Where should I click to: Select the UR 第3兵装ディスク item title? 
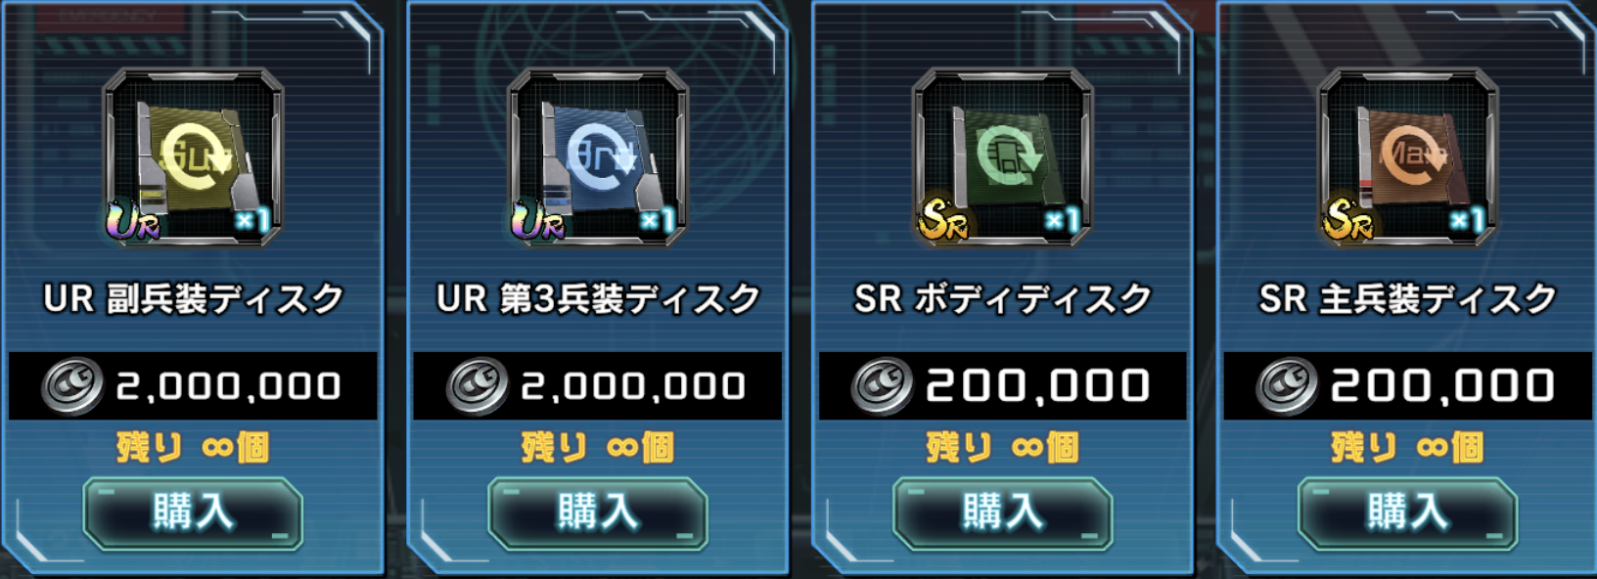598,298
